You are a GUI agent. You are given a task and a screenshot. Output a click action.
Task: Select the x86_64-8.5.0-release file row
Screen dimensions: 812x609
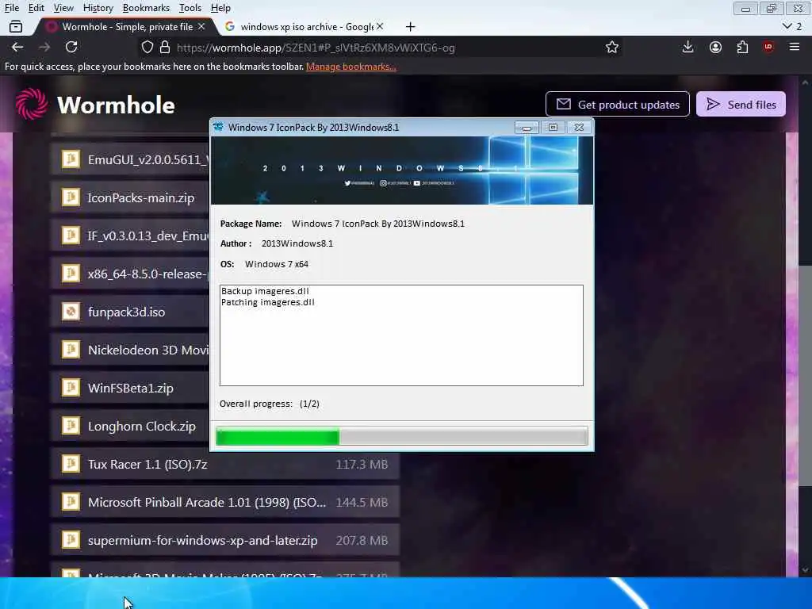point(131,274)
